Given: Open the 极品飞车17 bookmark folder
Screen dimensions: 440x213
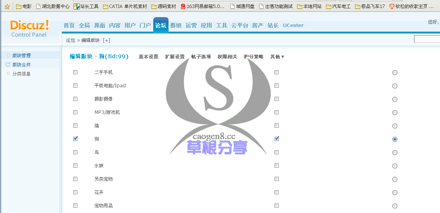Looking at the screenshot, I should pos(370,6).
